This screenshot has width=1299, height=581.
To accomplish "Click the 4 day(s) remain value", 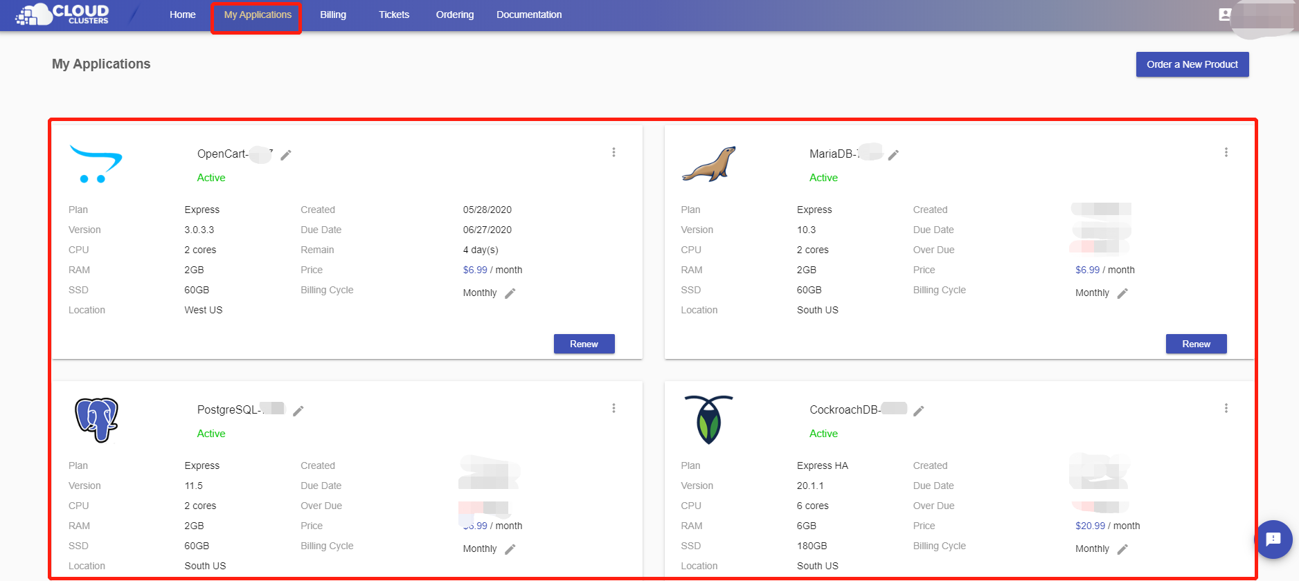I will [481, 250].
